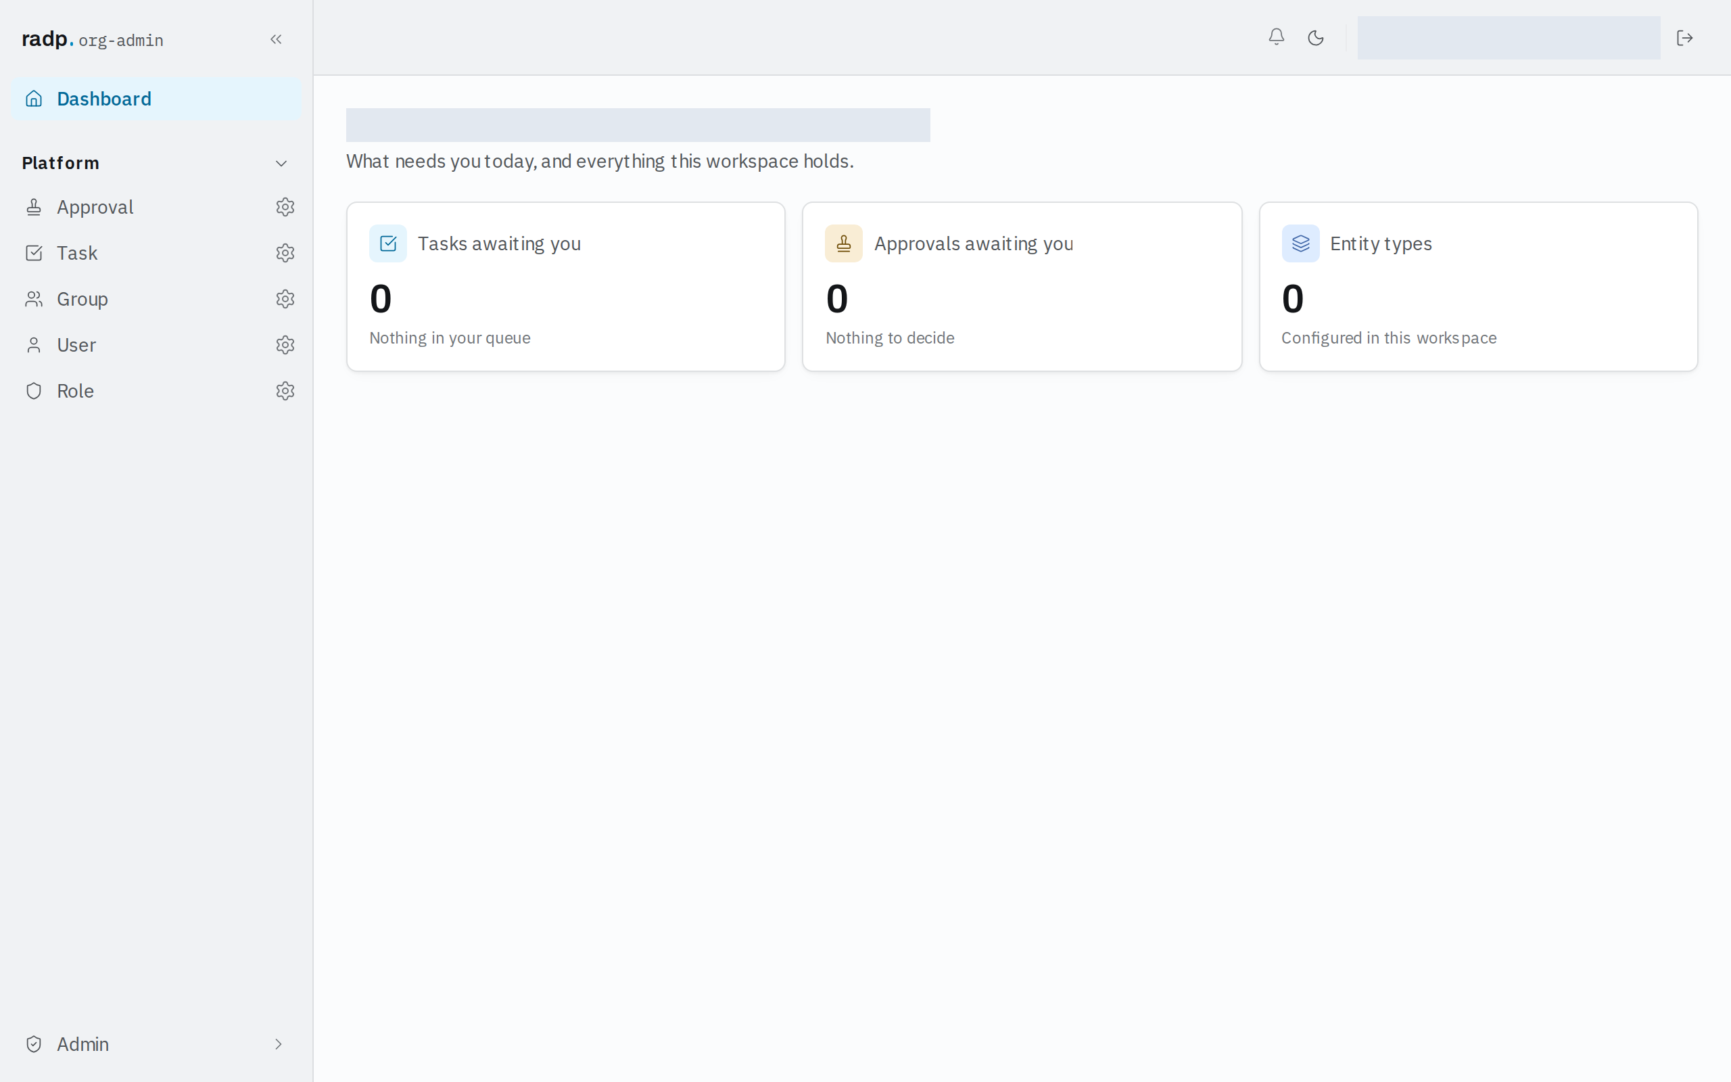Expand the Admin menu chevron
Viewport: 1731px width, 1082px height.
279,1044
